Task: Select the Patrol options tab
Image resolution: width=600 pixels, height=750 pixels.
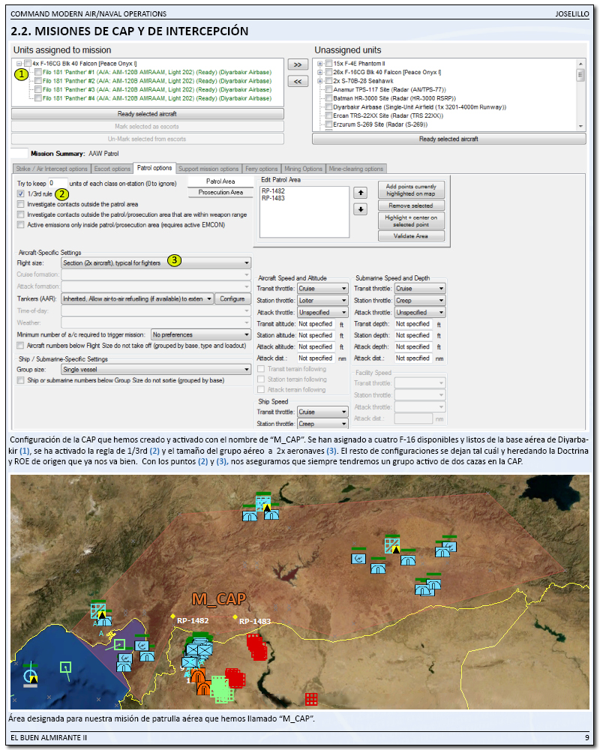Action: (154, 168)
